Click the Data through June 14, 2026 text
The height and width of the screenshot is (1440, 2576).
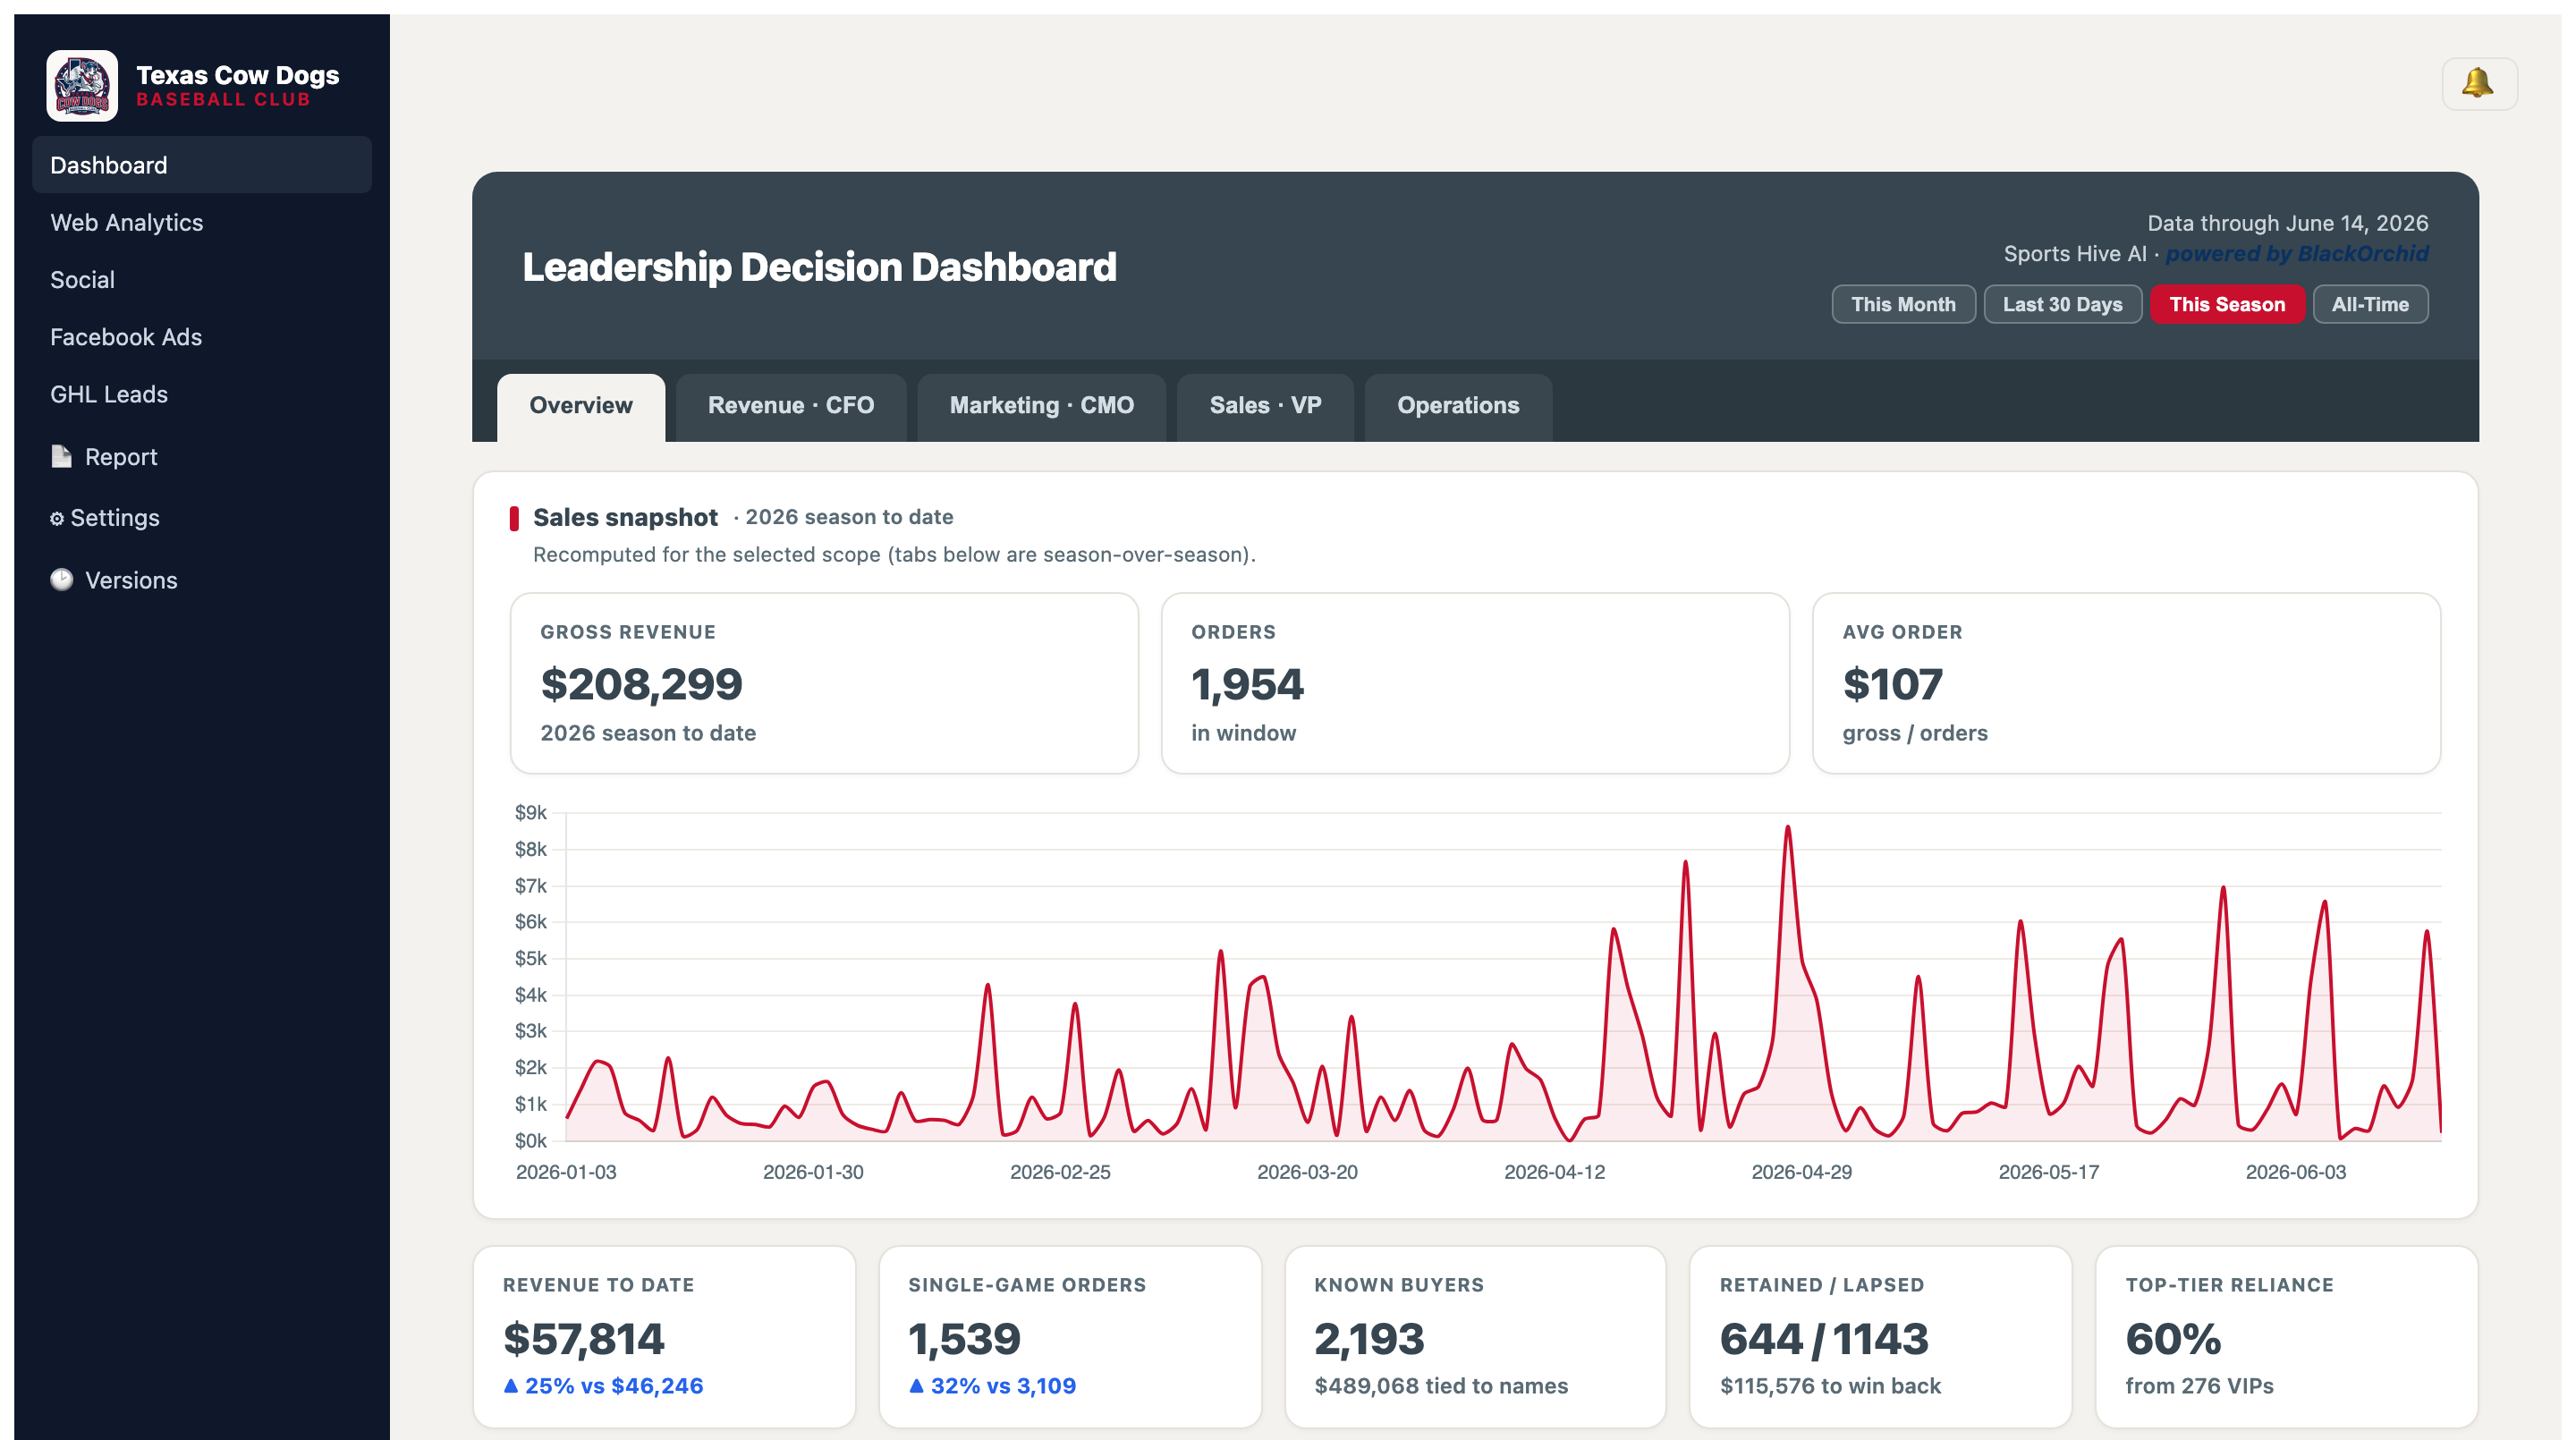point(2287,223)
